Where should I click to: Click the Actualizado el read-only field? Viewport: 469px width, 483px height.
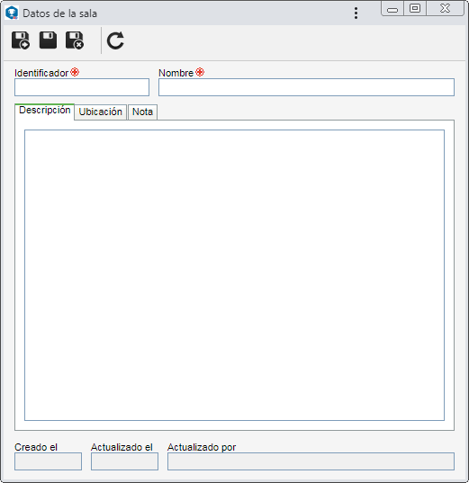click(124, 461)
